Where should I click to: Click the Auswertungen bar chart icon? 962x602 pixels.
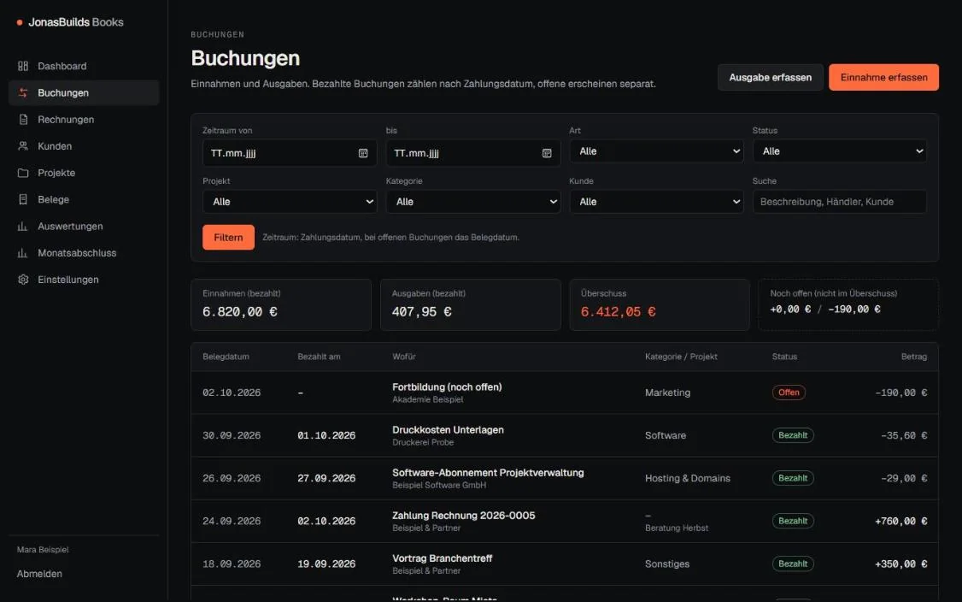point(23,226)
